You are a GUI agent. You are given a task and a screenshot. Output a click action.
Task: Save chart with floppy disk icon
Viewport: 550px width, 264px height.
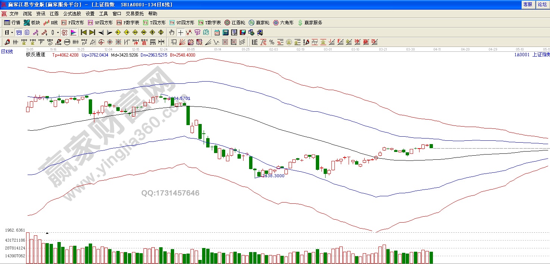[x=242, y=32]
